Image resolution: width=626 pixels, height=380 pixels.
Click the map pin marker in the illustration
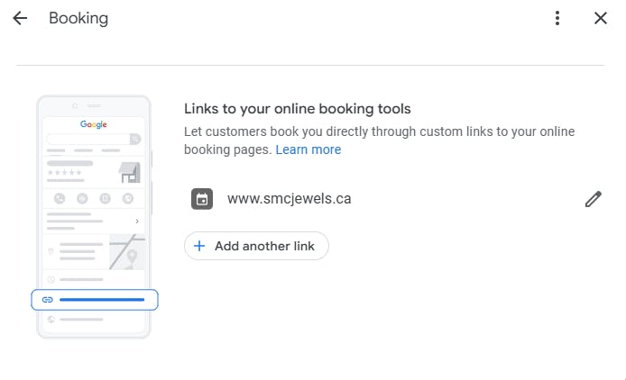pyautogui.click(x=132, y=257)
